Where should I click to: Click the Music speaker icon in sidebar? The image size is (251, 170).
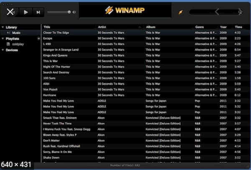(x=8, y=33)
